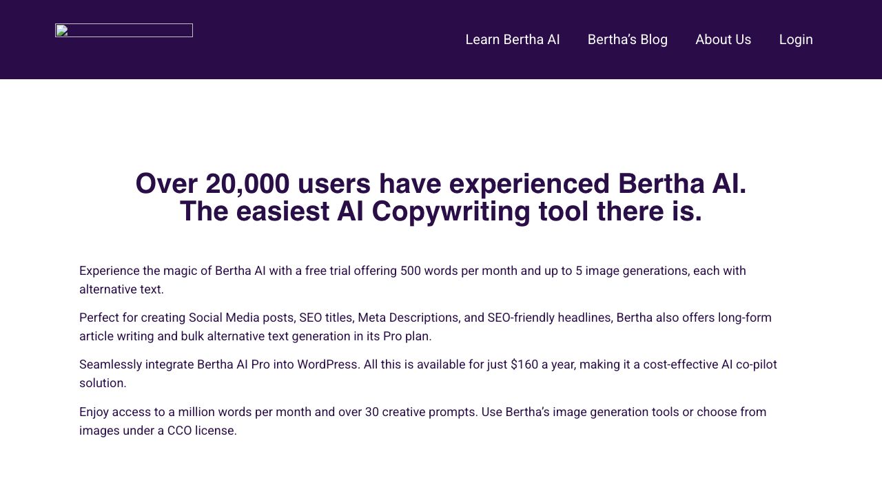The width and height of the screenshot is (882, 496).
Task: Click the 'CCO license' text
Action: 202,431
